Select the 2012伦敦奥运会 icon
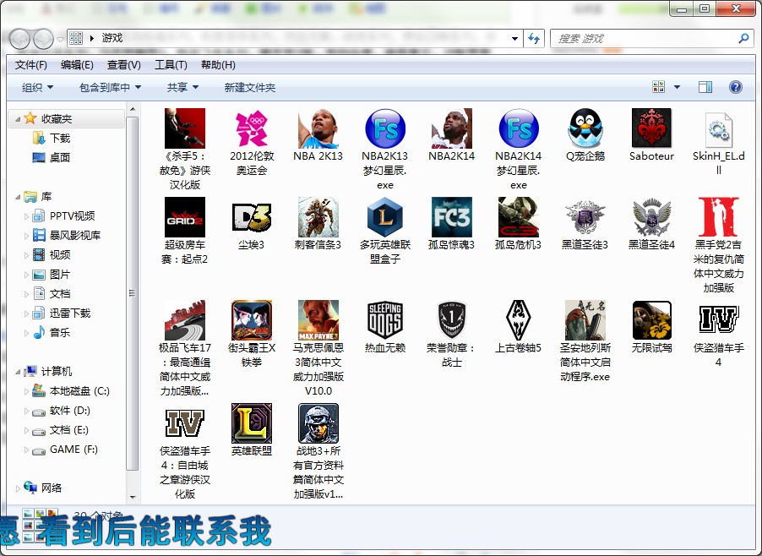The height and width of the screenshot is (556, 762). [252, 128]
